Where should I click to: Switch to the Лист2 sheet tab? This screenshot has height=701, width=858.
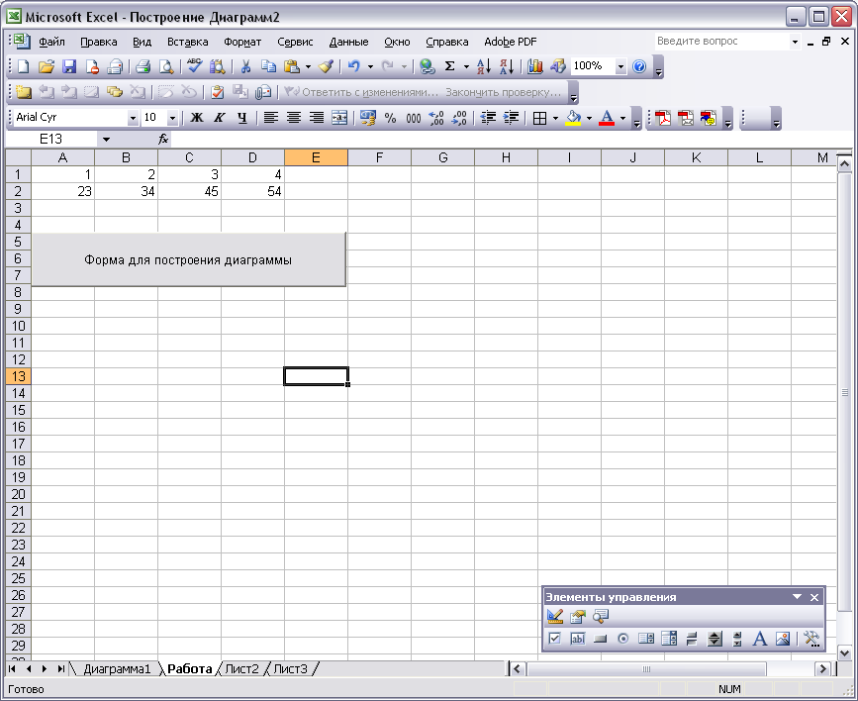[241, 668]
